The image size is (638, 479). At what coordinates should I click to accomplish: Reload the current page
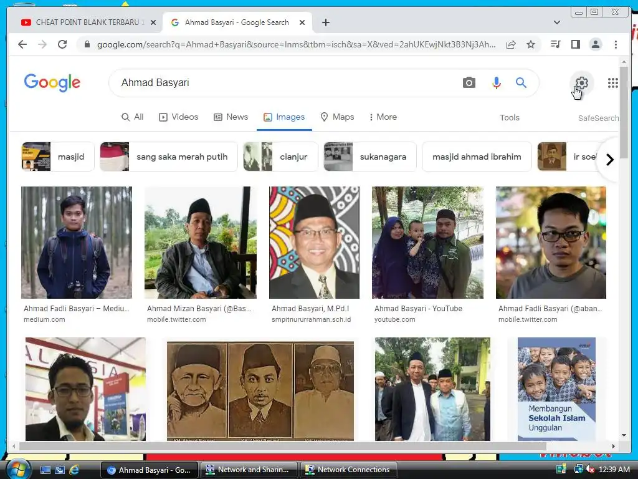coord(62,44)
